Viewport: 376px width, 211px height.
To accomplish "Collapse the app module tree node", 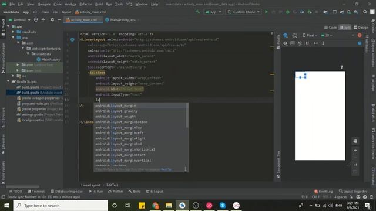I will pos(9,26).
